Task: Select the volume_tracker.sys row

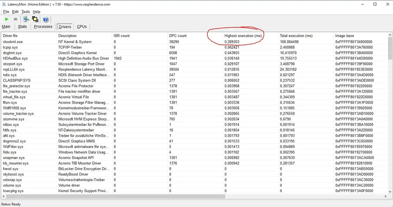Action: click(x=194, y=113)
